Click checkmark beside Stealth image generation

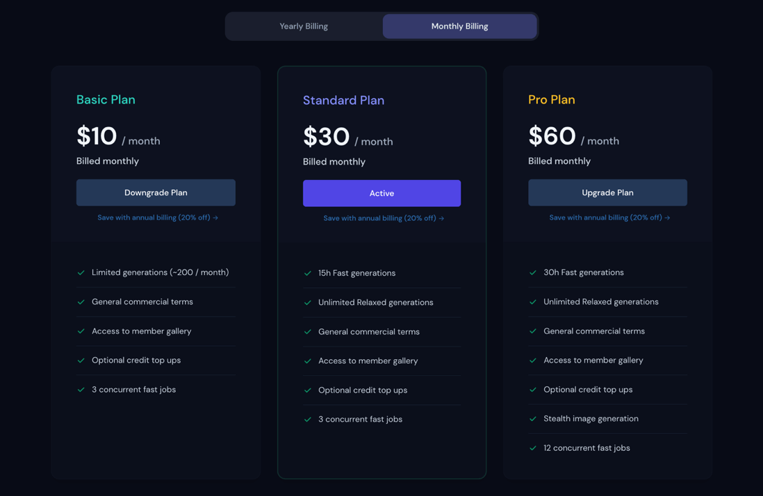tap(533, 419)
